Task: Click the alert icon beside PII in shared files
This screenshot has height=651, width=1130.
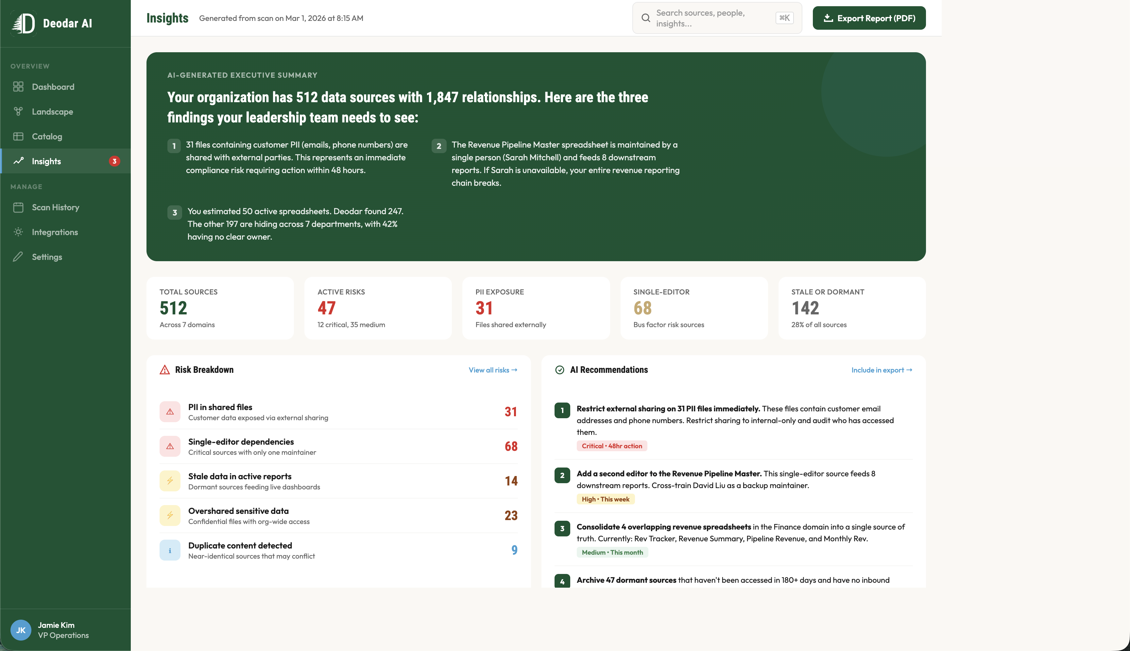Action: pyautogui.click(x=170, y=411)
